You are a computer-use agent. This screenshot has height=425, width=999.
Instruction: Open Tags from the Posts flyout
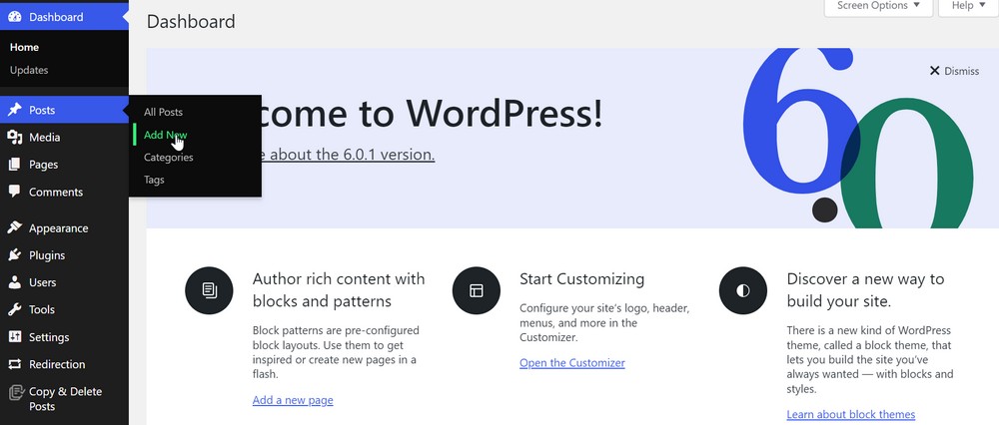(154, 180)
